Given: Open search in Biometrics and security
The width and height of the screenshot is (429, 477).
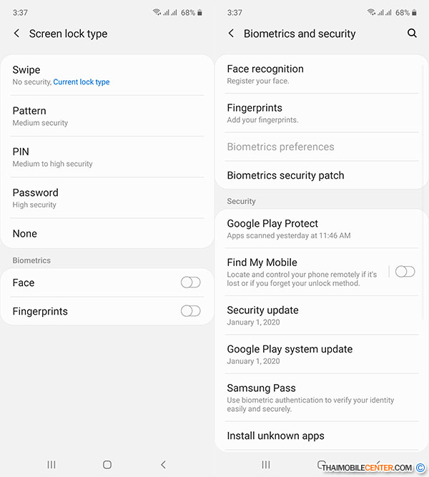Looking at the screenshot, I should tap(412, 33).
